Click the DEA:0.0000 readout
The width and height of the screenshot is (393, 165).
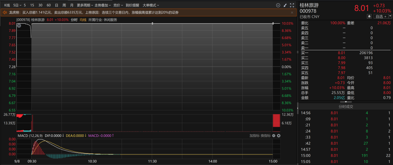pos(76,135)
